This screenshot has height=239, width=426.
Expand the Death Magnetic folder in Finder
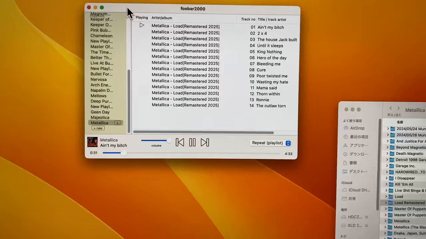click(x=387, y=154)
